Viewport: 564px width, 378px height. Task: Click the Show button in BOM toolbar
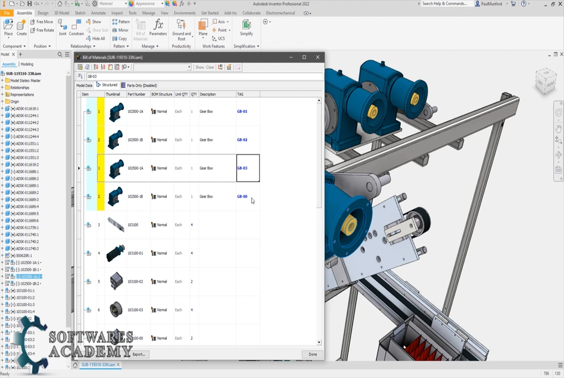199,67
